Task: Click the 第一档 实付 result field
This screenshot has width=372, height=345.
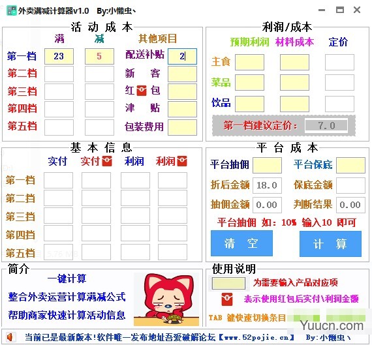Action: pyautogui.click(x=58, y=181)
